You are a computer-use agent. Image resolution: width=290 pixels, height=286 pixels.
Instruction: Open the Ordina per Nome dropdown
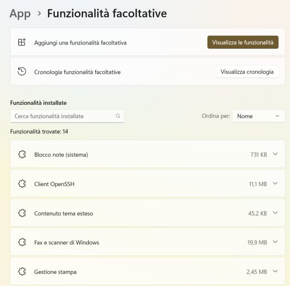(259, 116)
